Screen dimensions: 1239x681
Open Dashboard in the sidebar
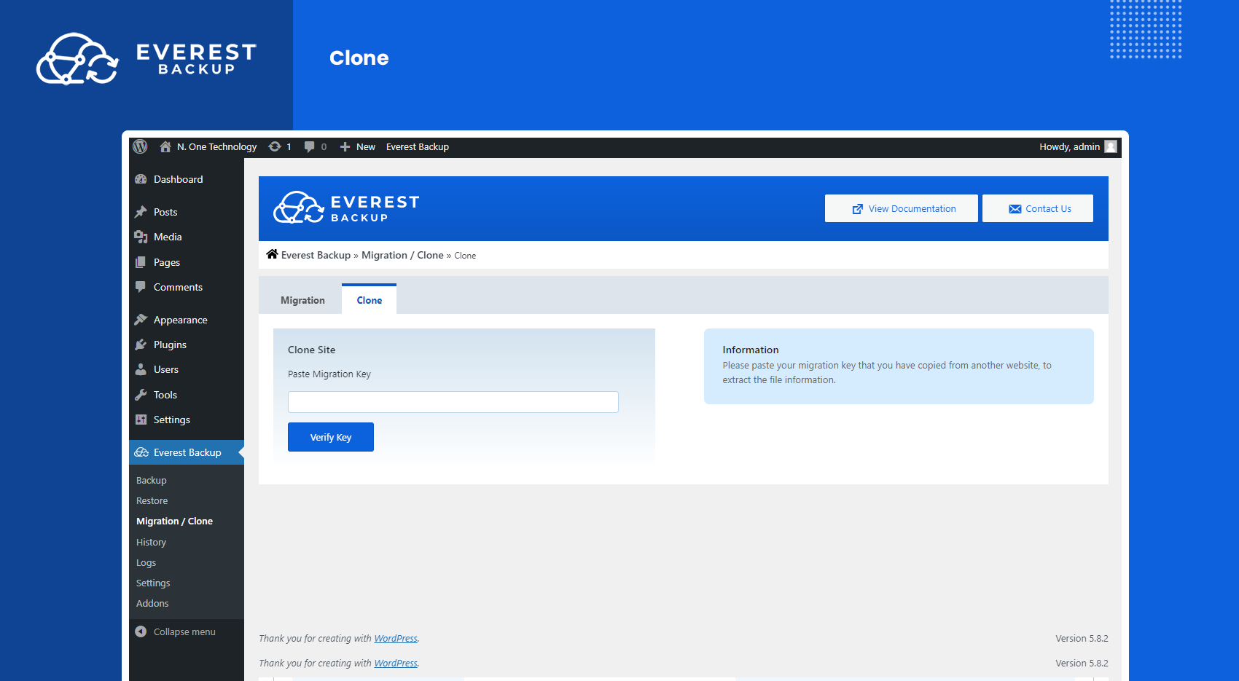point(179,179)
